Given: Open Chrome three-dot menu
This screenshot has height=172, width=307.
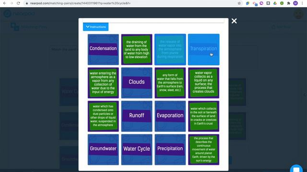Looking at the screenshot, I should click(x=303, y=3).
